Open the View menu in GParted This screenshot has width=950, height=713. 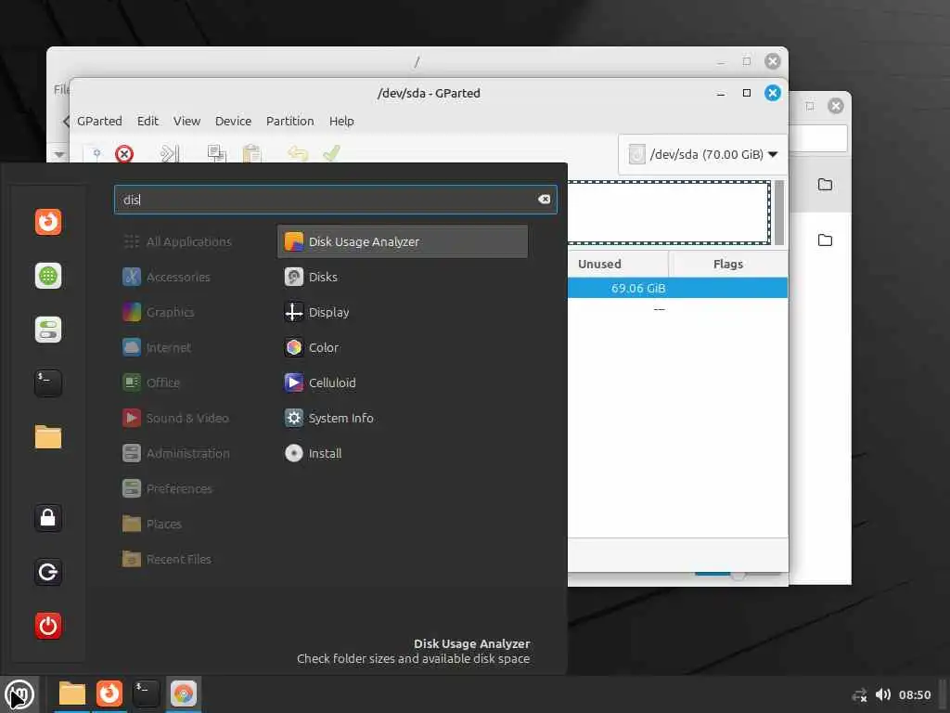point(186,122)
